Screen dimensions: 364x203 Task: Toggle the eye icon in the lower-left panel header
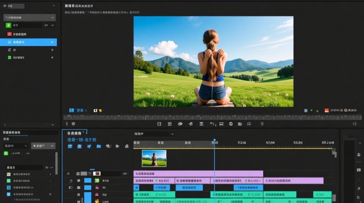coord(47,168)
